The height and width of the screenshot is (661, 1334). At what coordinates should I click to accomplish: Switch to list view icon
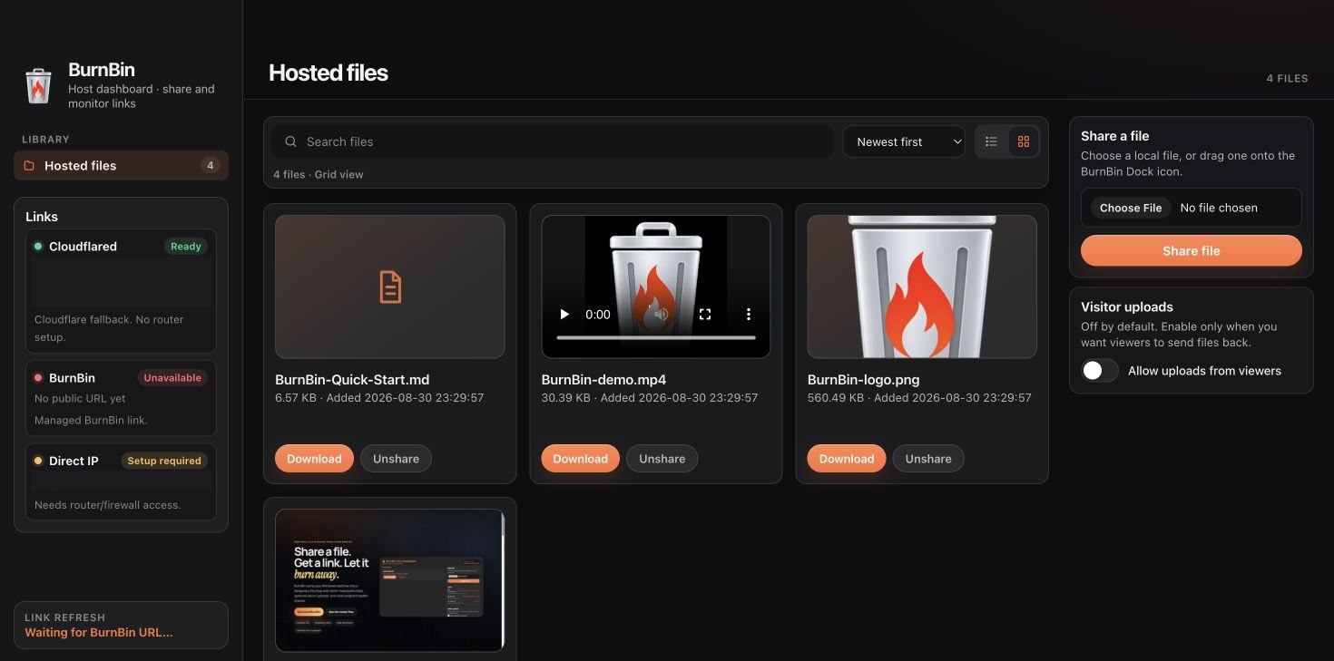(x=991, y=141)
